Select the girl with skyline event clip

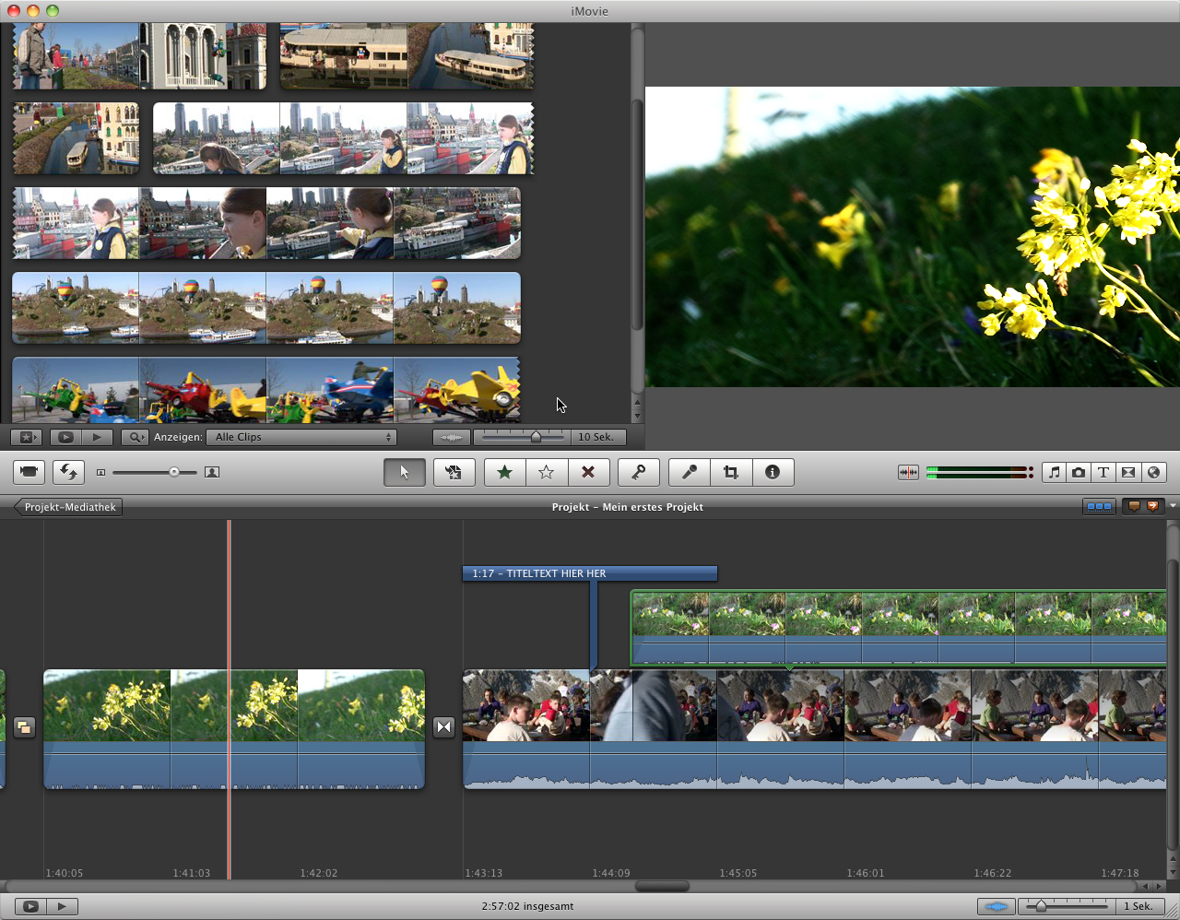[344, 138]
